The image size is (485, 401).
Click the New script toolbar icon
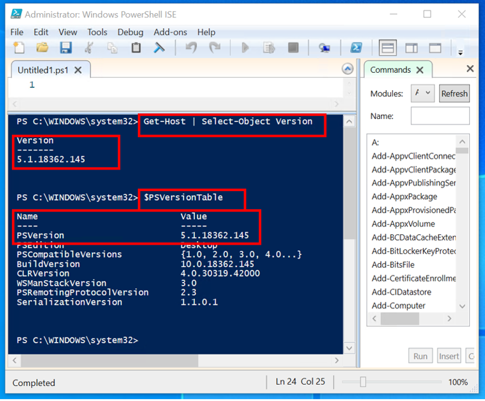(19, 48)
